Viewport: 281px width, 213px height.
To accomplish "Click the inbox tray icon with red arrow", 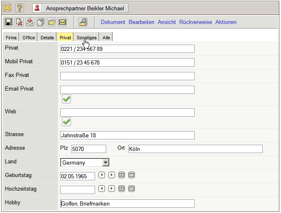I will (30, 22).
